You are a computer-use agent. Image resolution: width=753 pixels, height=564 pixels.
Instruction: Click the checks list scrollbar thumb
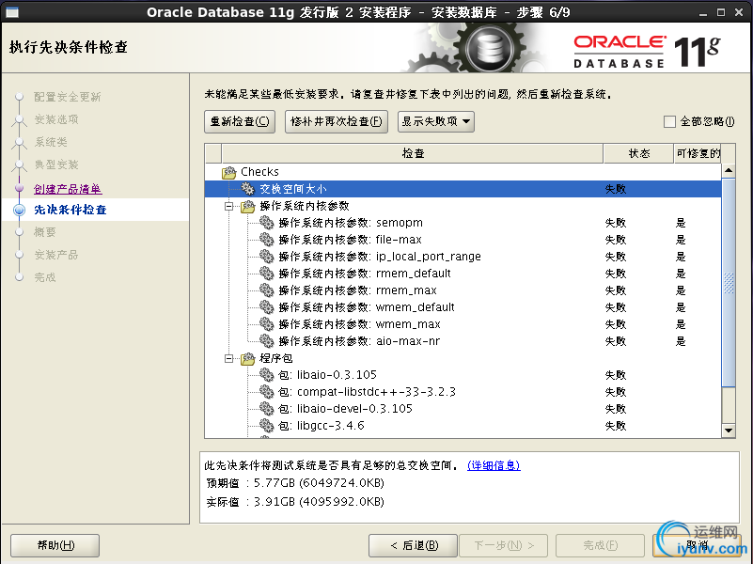(729, 282)
